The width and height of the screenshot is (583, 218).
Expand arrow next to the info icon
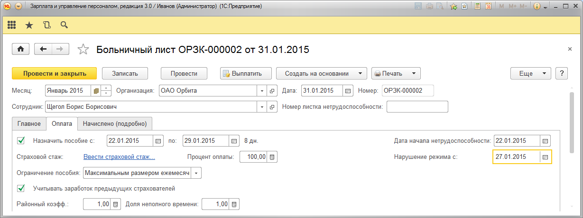coord(545,8)
